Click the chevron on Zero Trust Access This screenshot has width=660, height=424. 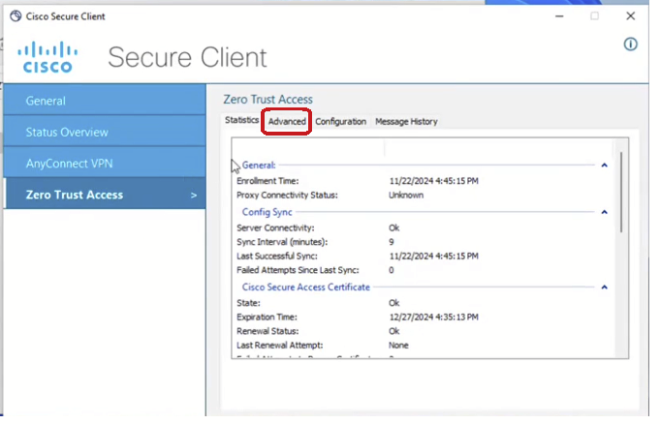pyautogui.click(x=194, y=196)
